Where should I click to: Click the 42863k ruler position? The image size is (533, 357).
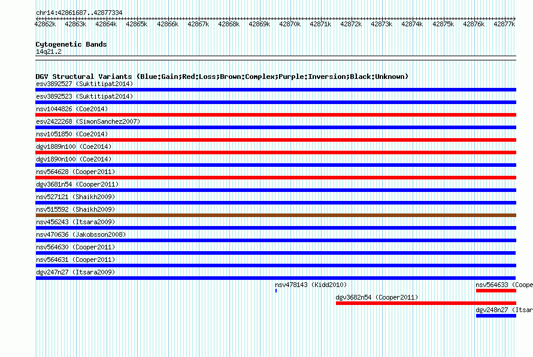[x=75, y=24]
